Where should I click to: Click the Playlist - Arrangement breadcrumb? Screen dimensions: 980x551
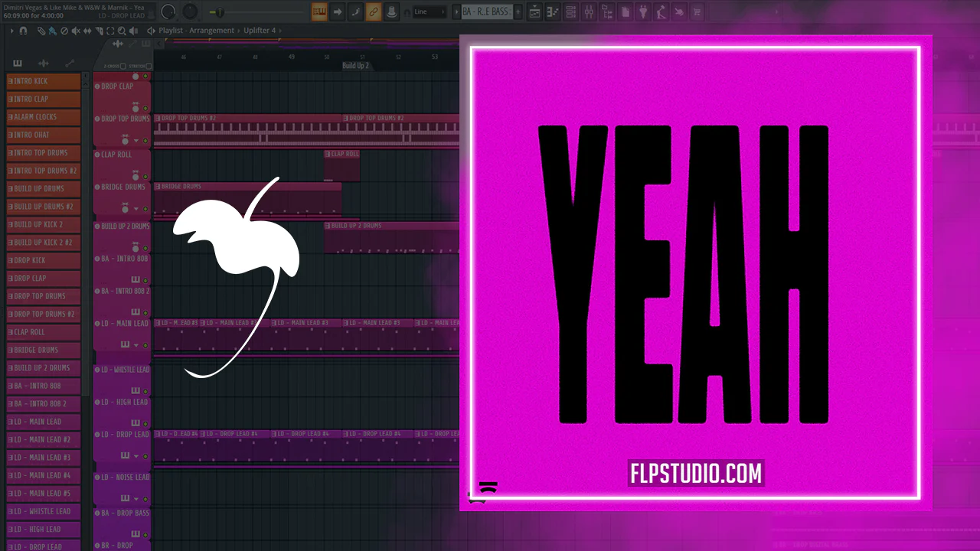point(197,31)
